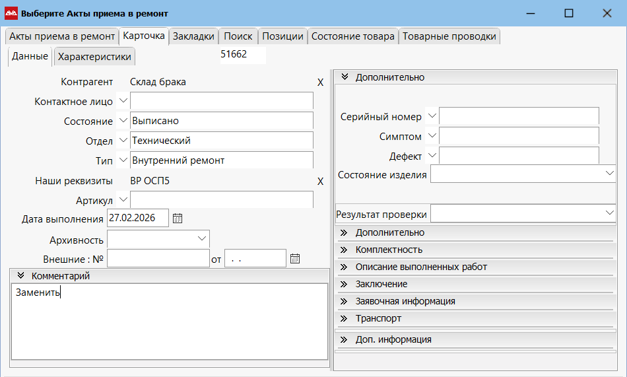
Task: Open the Серийный номер dropdown arrow
Action: coord(432,116)
